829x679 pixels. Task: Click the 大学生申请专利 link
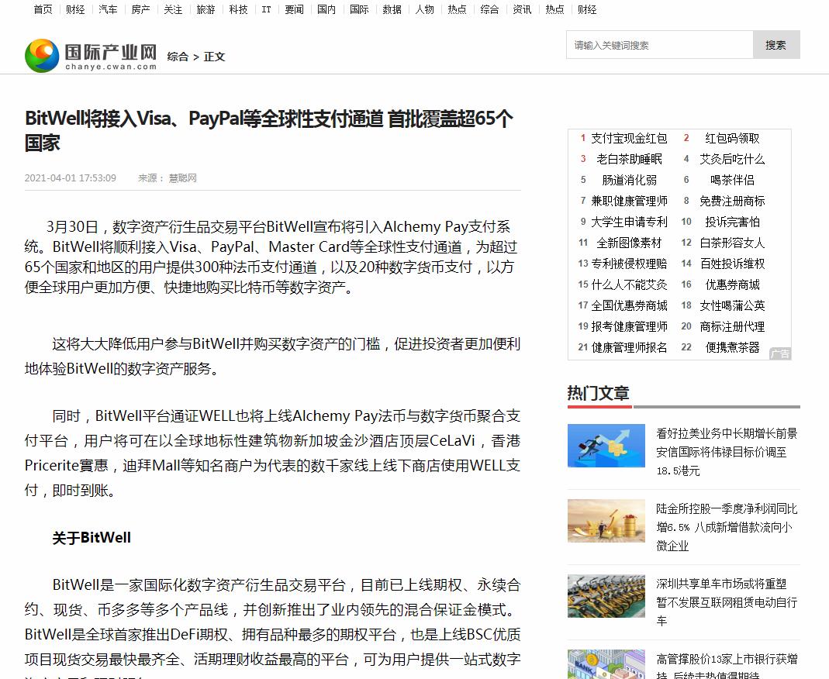pyautogui.click(x=629, y=222)
